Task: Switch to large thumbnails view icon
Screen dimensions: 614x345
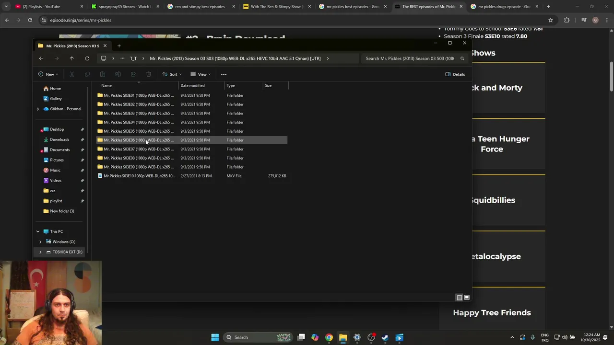Action: pos(467,298)
